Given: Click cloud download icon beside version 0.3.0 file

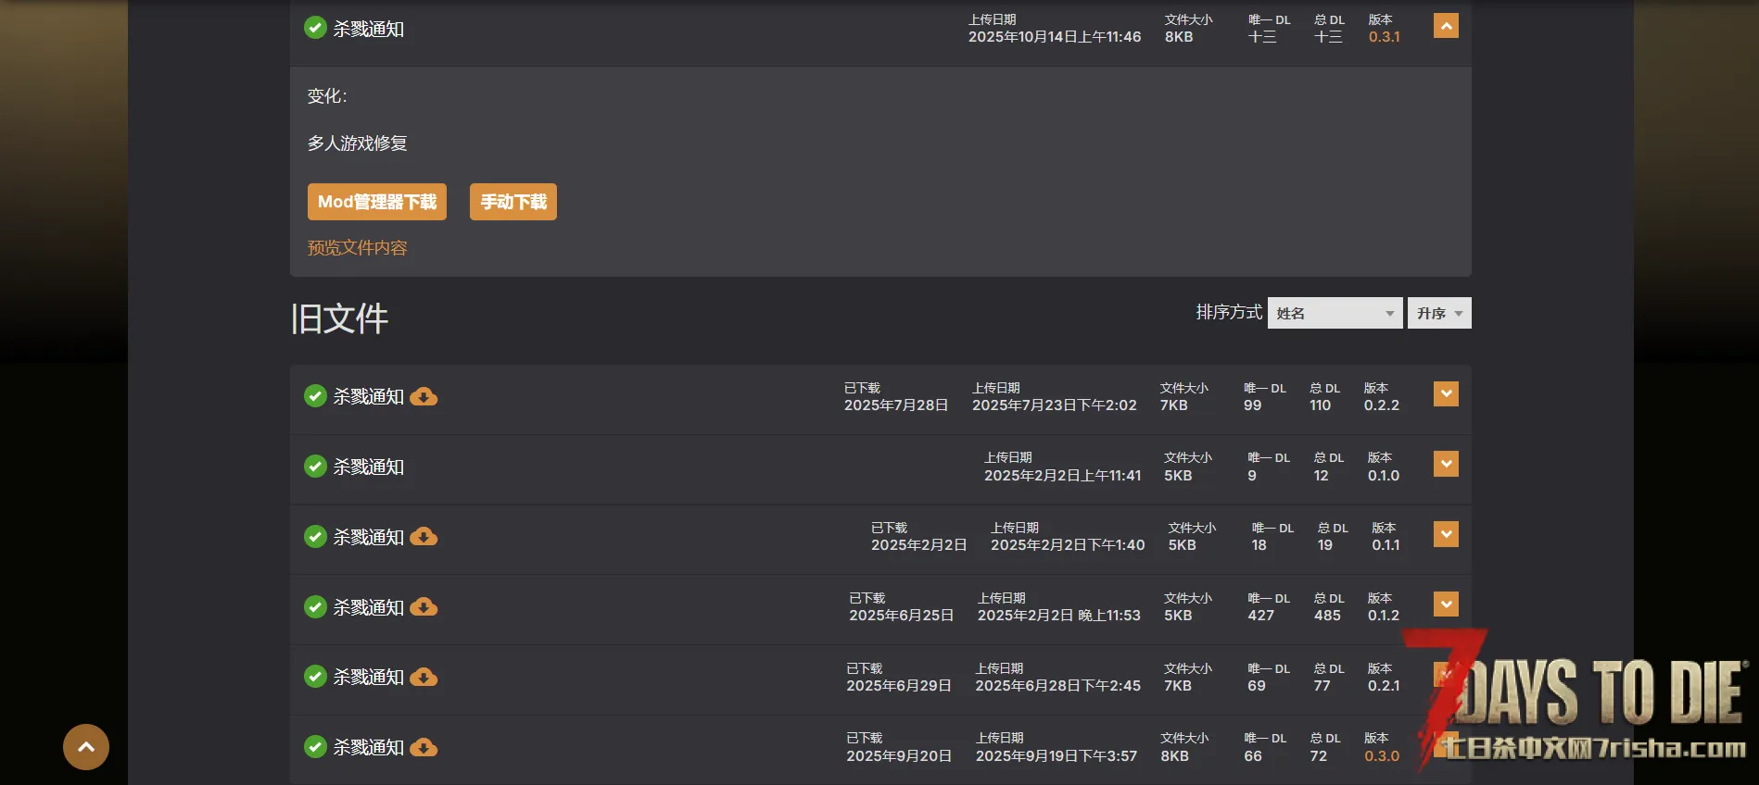Looking at the screenshot, I should [x=424, y=747].
